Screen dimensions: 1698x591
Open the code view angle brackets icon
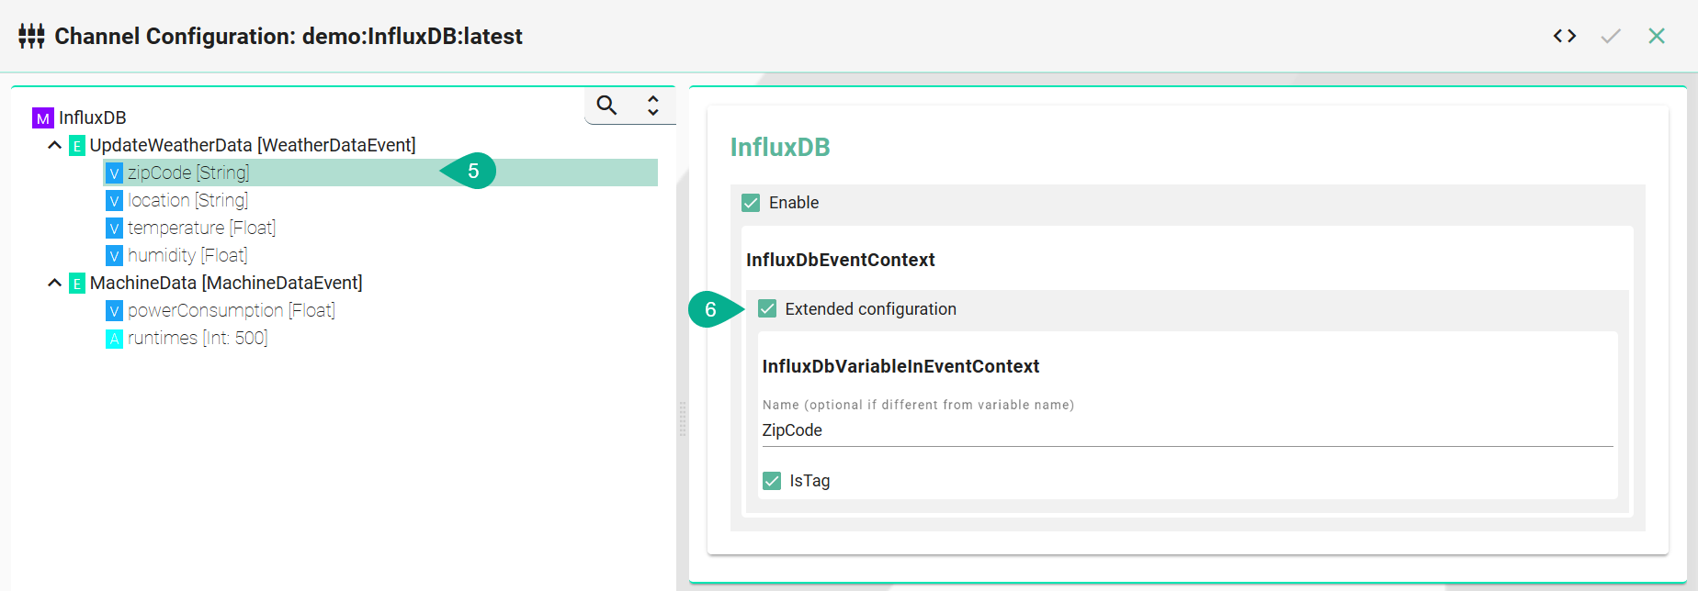pyautogui.click(x=1564, y=36)
